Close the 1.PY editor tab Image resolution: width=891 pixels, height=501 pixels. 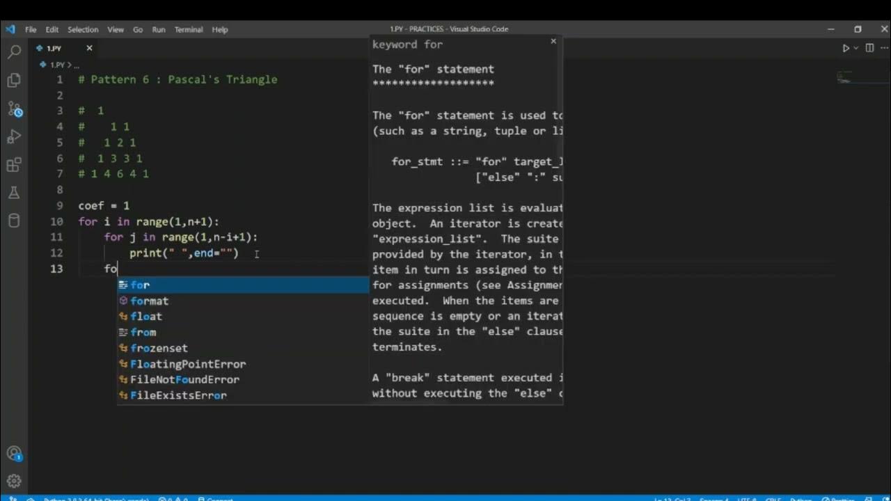pos(89,48)
